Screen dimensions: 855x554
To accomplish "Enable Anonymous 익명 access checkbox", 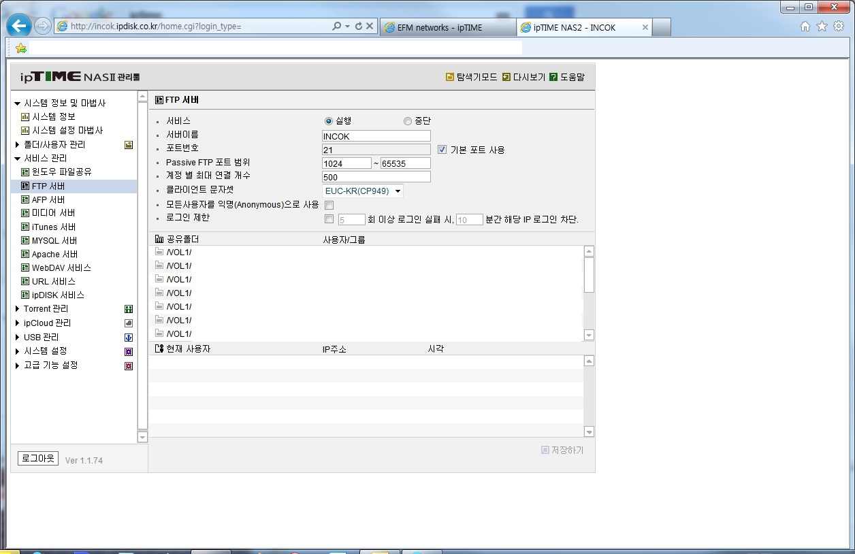I will (329, 205).
